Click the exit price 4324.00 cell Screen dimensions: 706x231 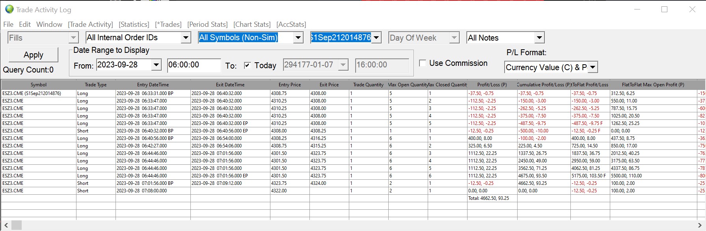(x=329, y=183)
